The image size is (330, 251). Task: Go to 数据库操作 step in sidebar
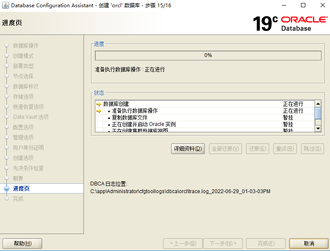26,46
